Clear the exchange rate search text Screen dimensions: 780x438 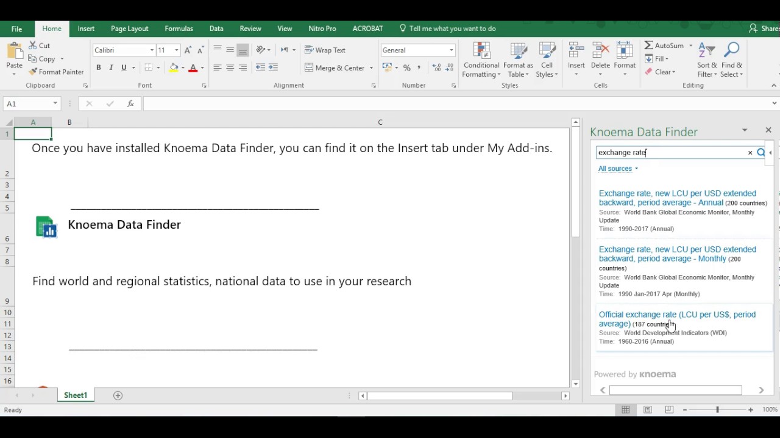tap(750, 153)
